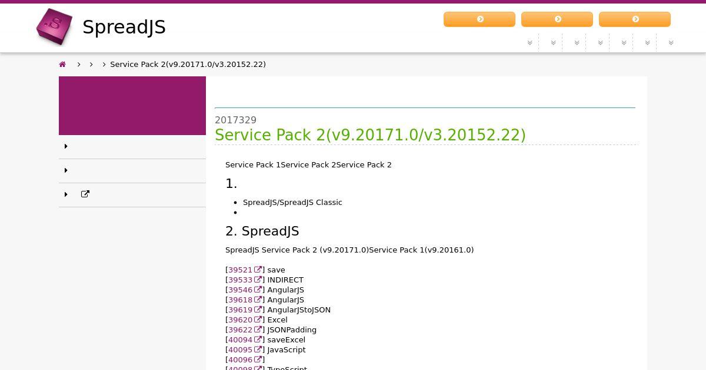Click external-link icon next to 40096
Screen dimensions: 706x370
tap(258, 359)
